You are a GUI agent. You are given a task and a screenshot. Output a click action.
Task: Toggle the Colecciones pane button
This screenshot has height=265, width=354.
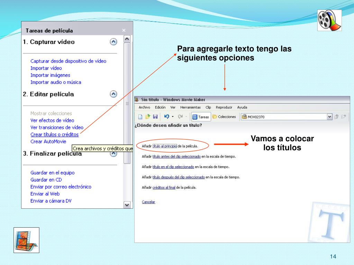(224, 116)
